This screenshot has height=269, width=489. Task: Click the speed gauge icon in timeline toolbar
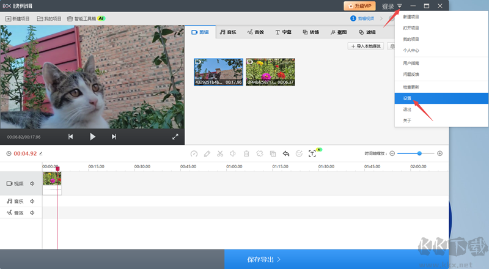[x=194, y=153]
